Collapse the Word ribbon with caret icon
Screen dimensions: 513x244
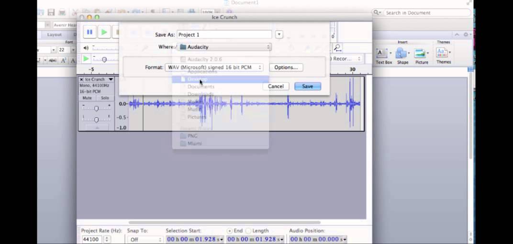[x=457, y=34]
